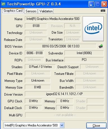Click the Memory clock field in Default Clock row
The width and height of the screenshot is (108, 129).
click(65, 108)
